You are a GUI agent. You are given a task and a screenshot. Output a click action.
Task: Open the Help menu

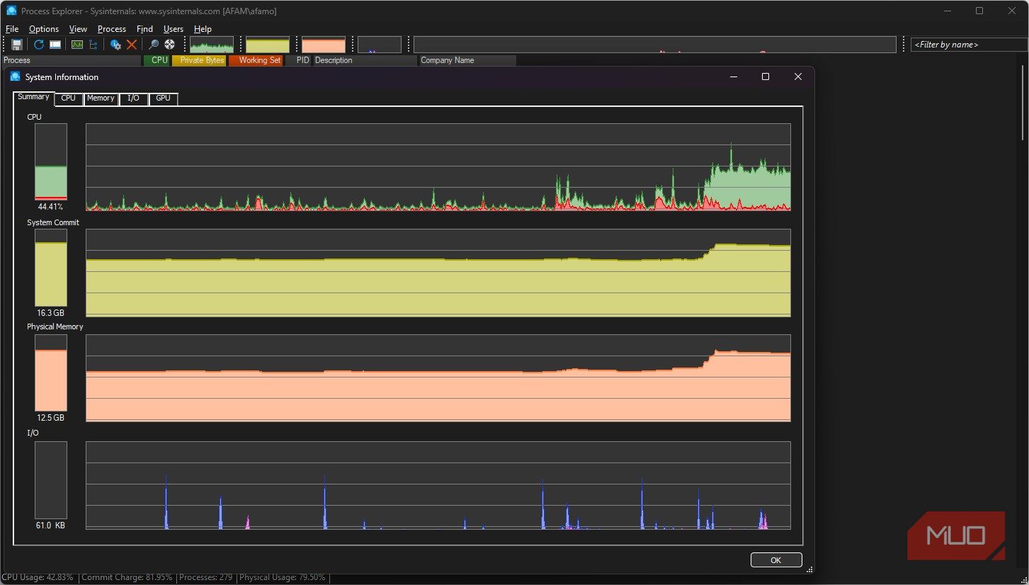203,29
